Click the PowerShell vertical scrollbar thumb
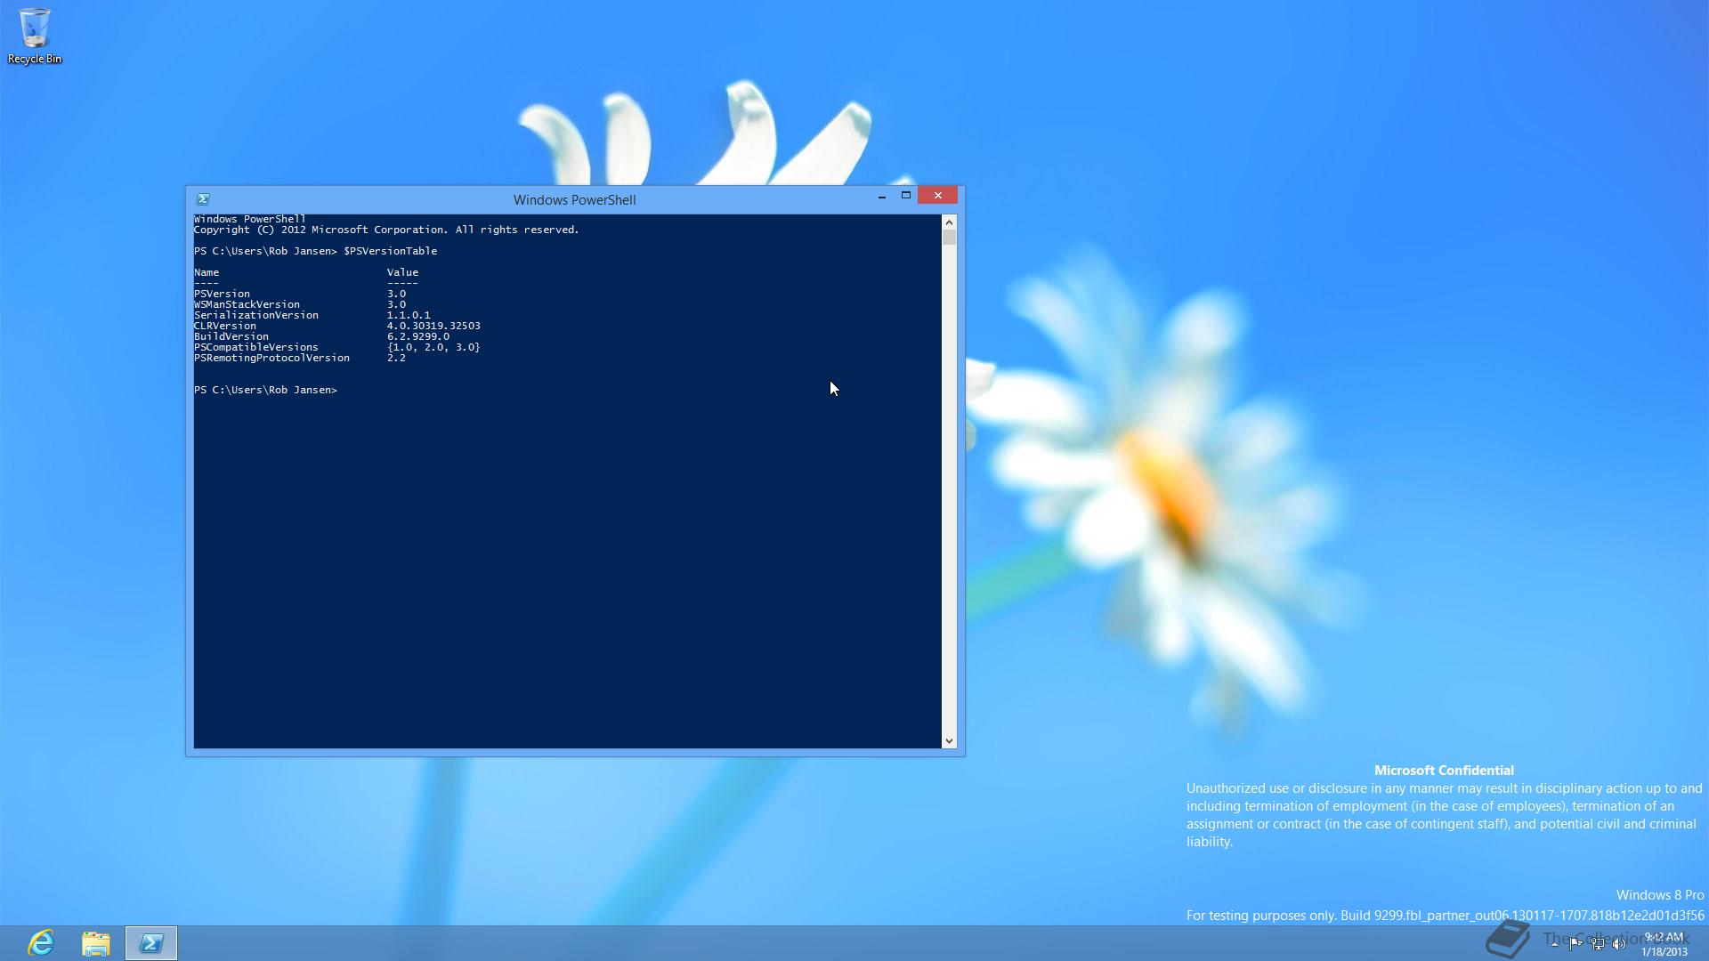The image size is (1709, 961). coord(949,238)
